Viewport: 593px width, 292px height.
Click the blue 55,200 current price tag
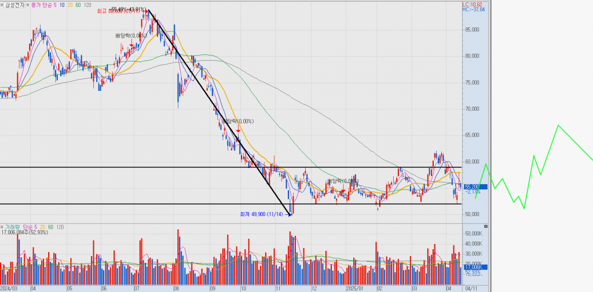pyautogui.click(x=474, y=187)
